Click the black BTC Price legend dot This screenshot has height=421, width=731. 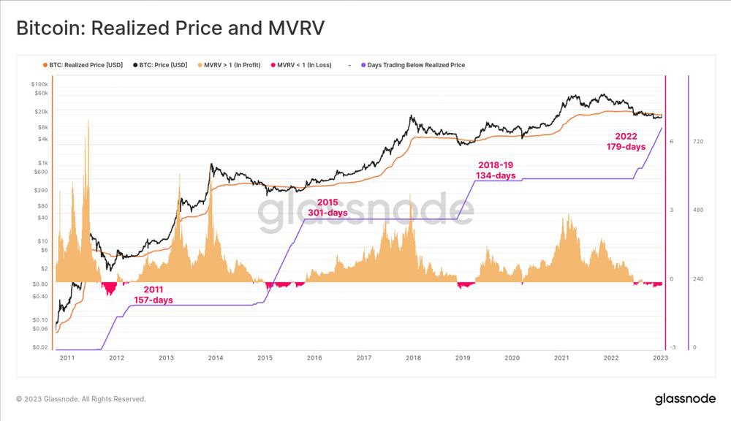coord(135,65)
